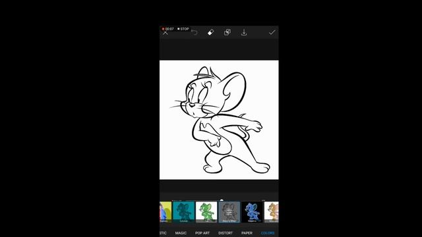The height and width of the screenshot is (237, 422).
Task: Tap the Jerry mouse drawing canvas
Action: click(x=219, y=120)
